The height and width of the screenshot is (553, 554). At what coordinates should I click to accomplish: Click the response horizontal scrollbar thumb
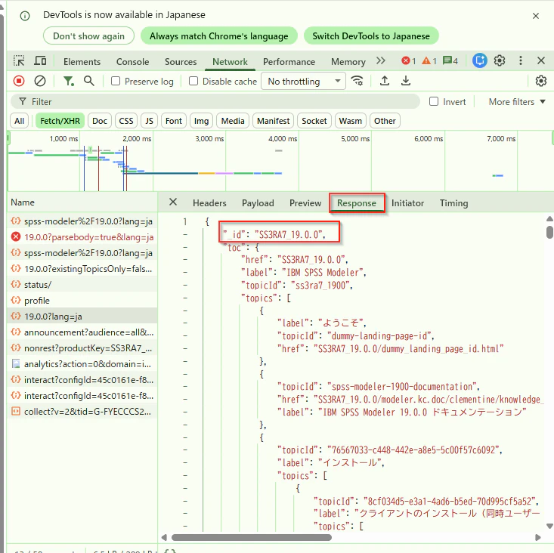pos(251,537)
